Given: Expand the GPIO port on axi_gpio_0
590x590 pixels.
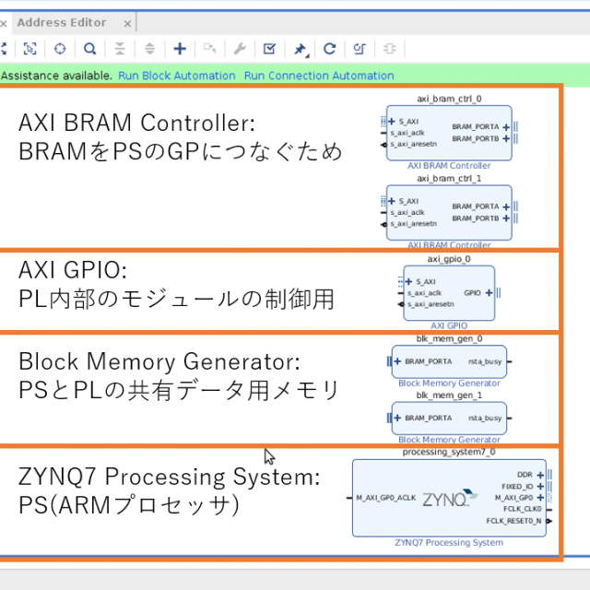Looking at the screenshot, I should pyautogui.click(x=488, y=292).
